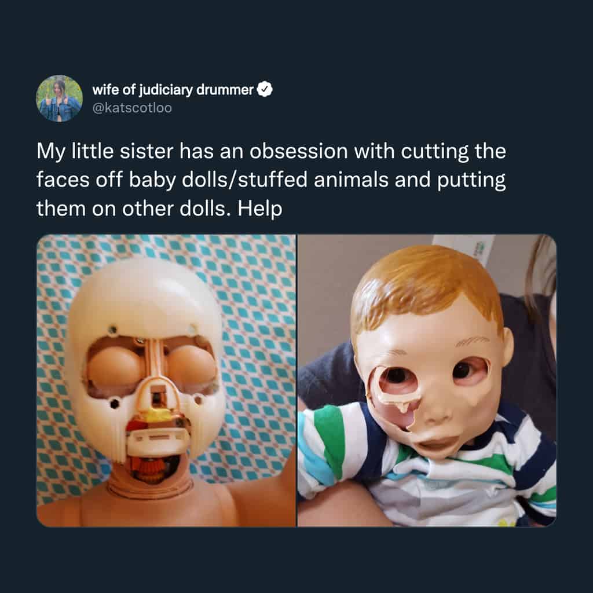
Task: Click the white dome forehead of the faceless doll
Action: [x=145, y=293]
